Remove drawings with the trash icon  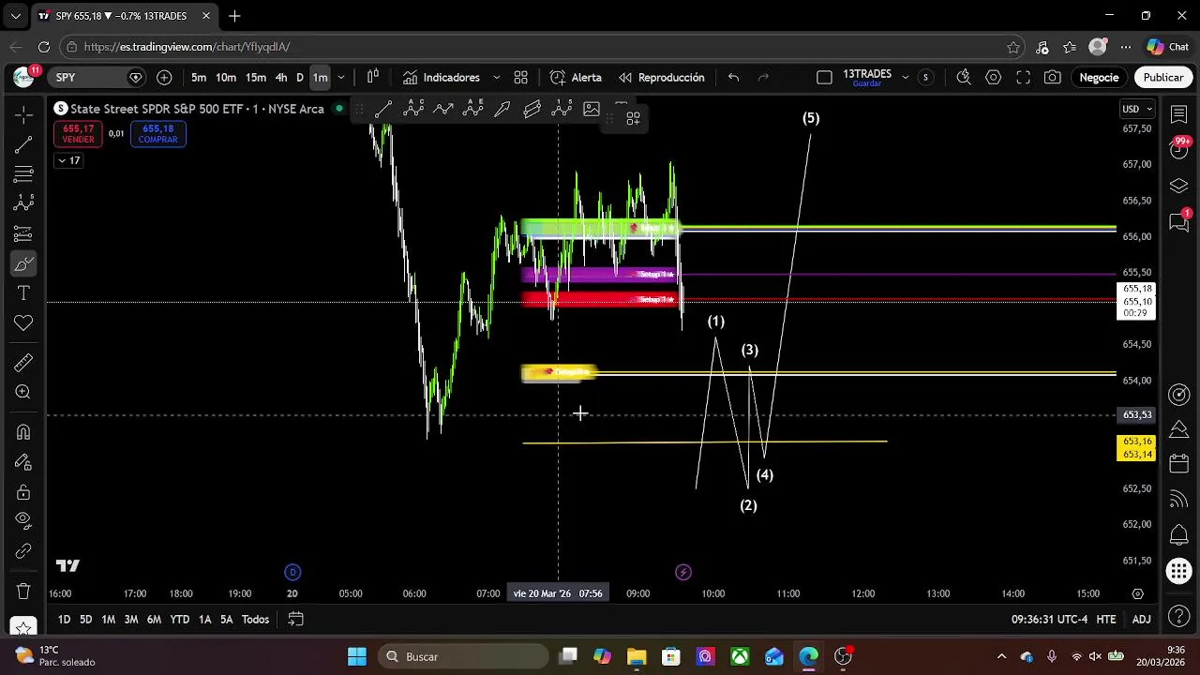point(23,592)
